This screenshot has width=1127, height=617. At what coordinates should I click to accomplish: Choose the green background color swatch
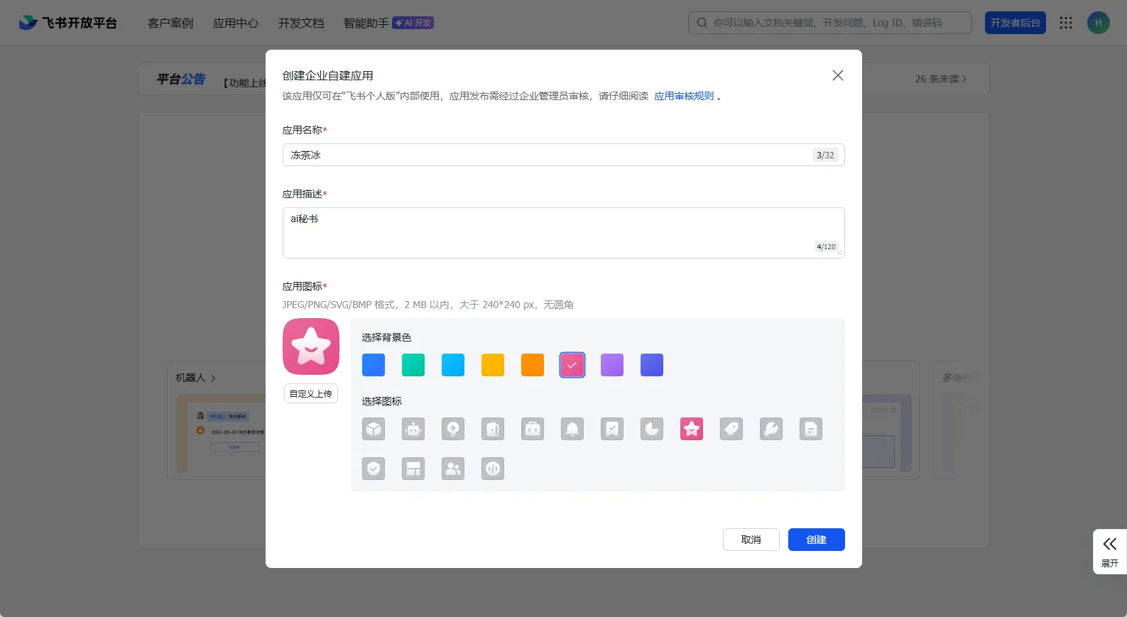click(x=413, y=365)
